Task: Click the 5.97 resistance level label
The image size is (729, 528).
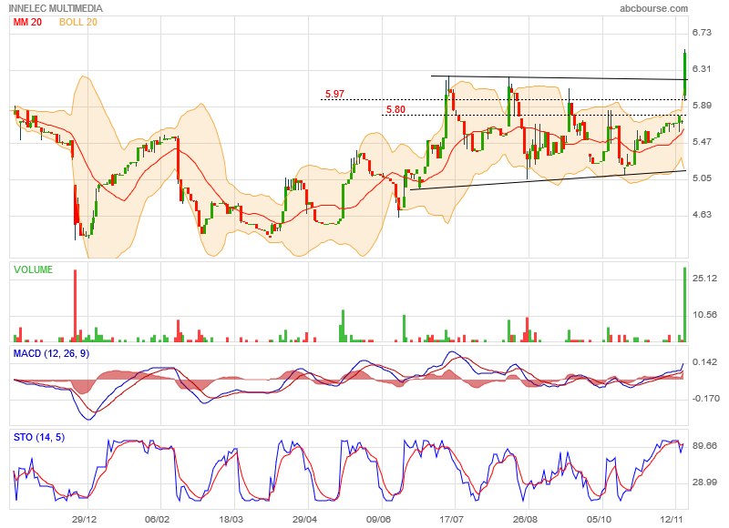Action: pos(334,94)
